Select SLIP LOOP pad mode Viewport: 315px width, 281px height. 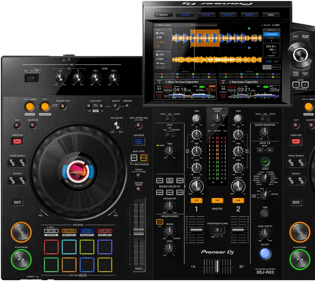(87, 231)
